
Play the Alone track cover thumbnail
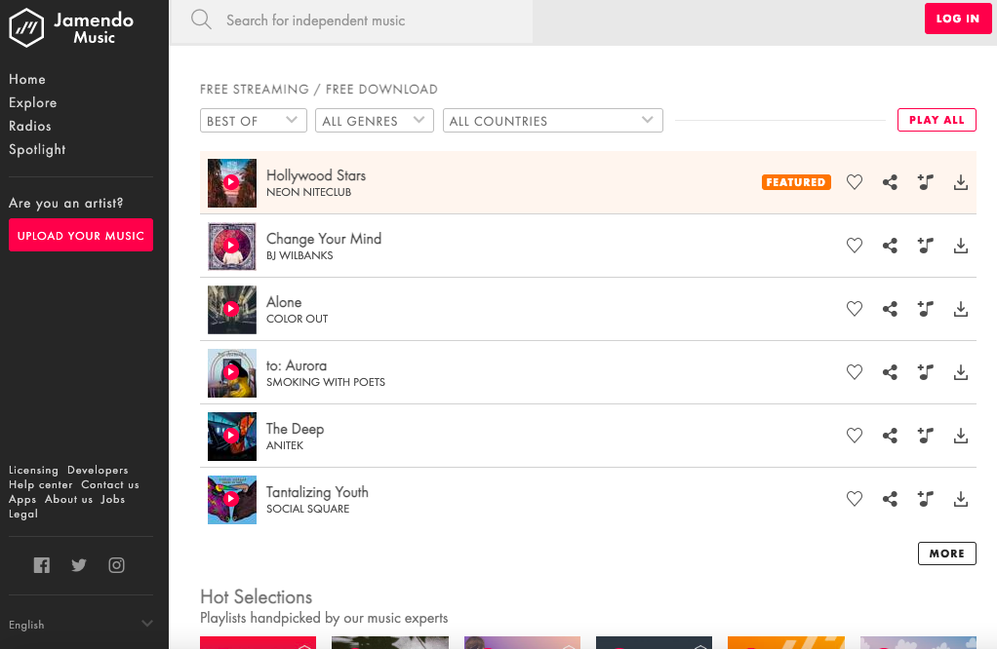(x=232, y=309)
